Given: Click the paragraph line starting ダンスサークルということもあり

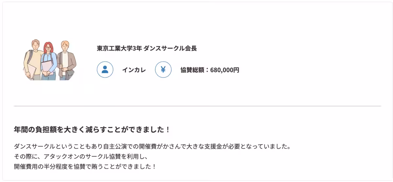Looking at the screenshot, I should (152, 146).
